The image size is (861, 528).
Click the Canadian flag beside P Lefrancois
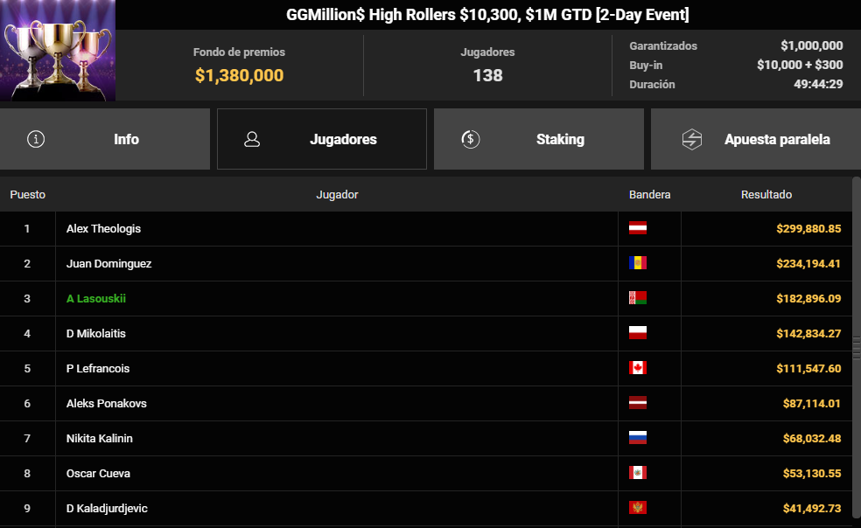point(638,368)
